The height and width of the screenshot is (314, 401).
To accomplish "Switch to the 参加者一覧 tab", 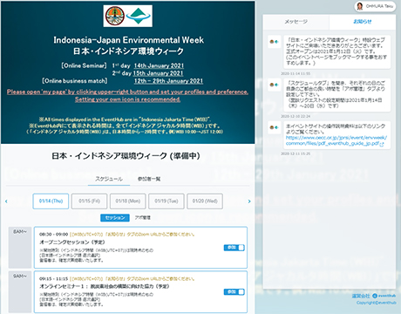I will 149,179.
